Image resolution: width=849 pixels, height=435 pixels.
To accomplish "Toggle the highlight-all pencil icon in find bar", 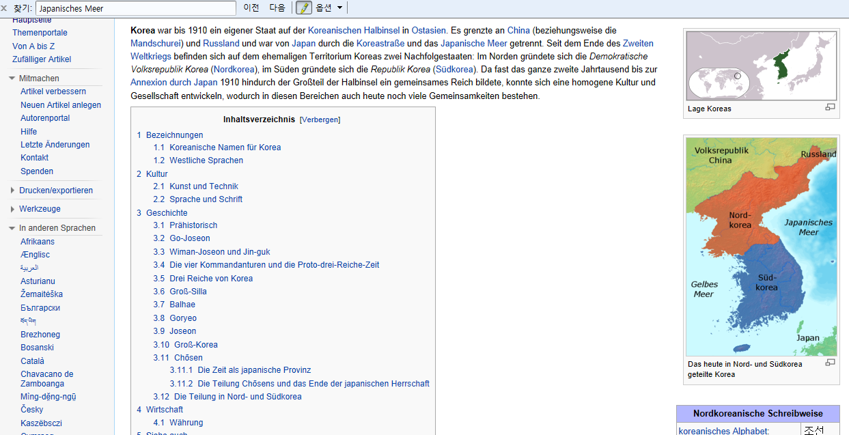I will 304,8.
